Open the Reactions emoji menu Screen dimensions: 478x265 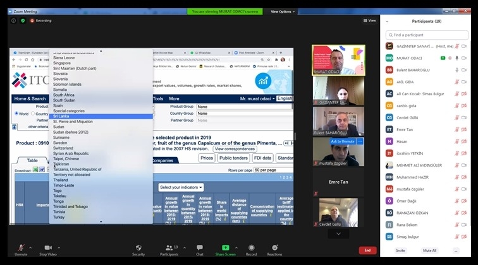(274, 247)
